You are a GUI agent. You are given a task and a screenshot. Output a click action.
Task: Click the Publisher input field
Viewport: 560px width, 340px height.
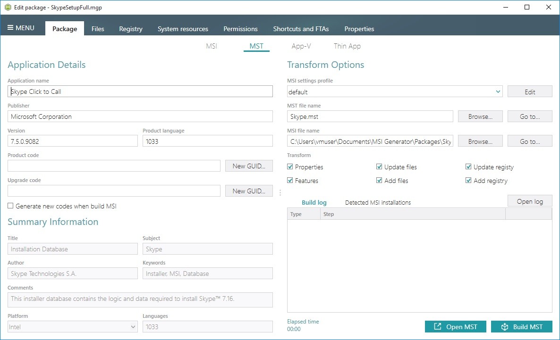pos(140,116)
